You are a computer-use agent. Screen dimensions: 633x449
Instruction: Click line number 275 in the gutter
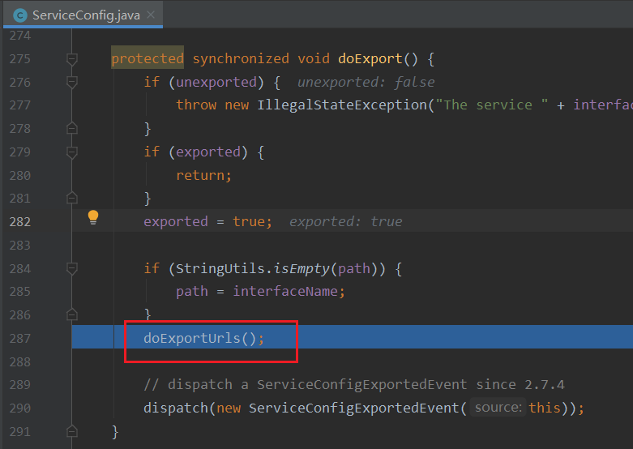tap(19, 59)
